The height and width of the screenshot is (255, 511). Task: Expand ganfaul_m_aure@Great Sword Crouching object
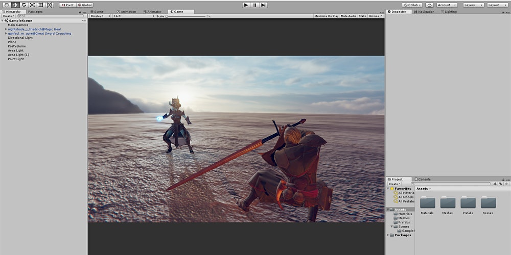(x=6, y=33)
